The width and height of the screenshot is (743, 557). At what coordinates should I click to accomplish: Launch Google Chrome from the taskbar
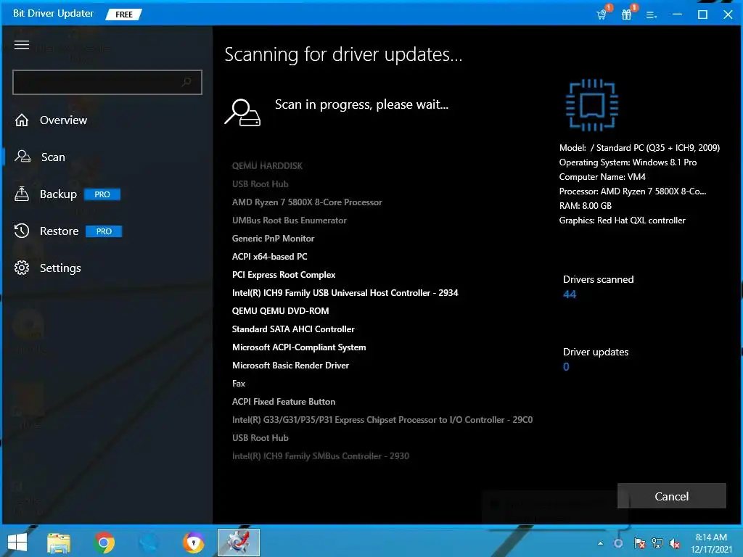(104, 542)
